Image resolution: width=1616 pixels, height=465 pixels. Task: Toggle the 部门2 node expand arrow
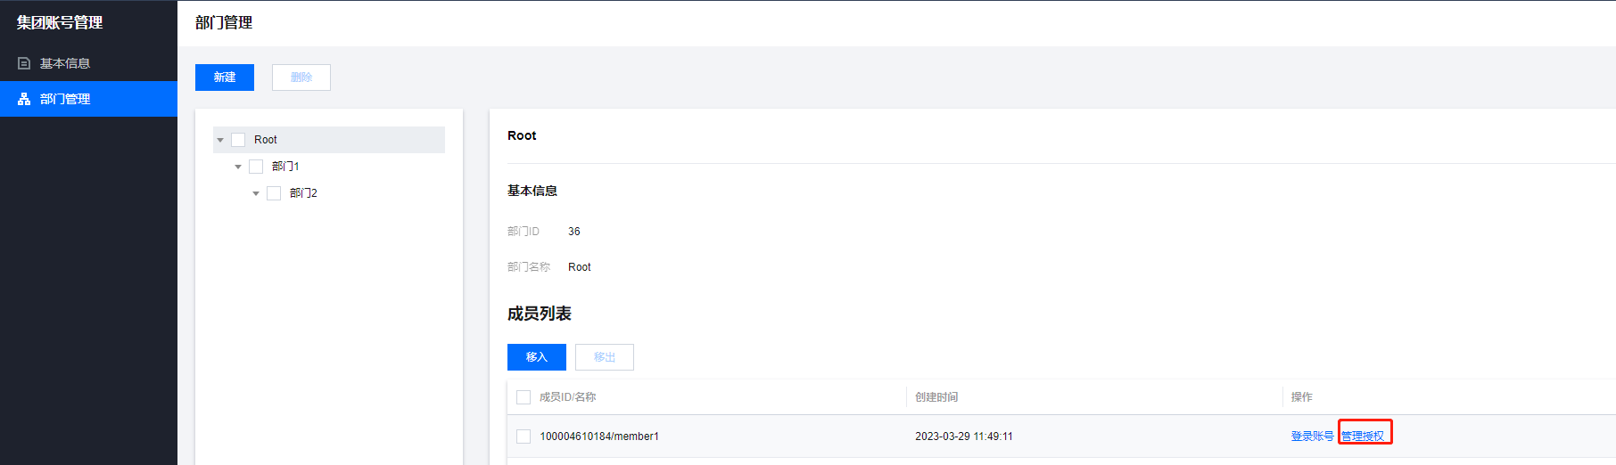point(256,193)
